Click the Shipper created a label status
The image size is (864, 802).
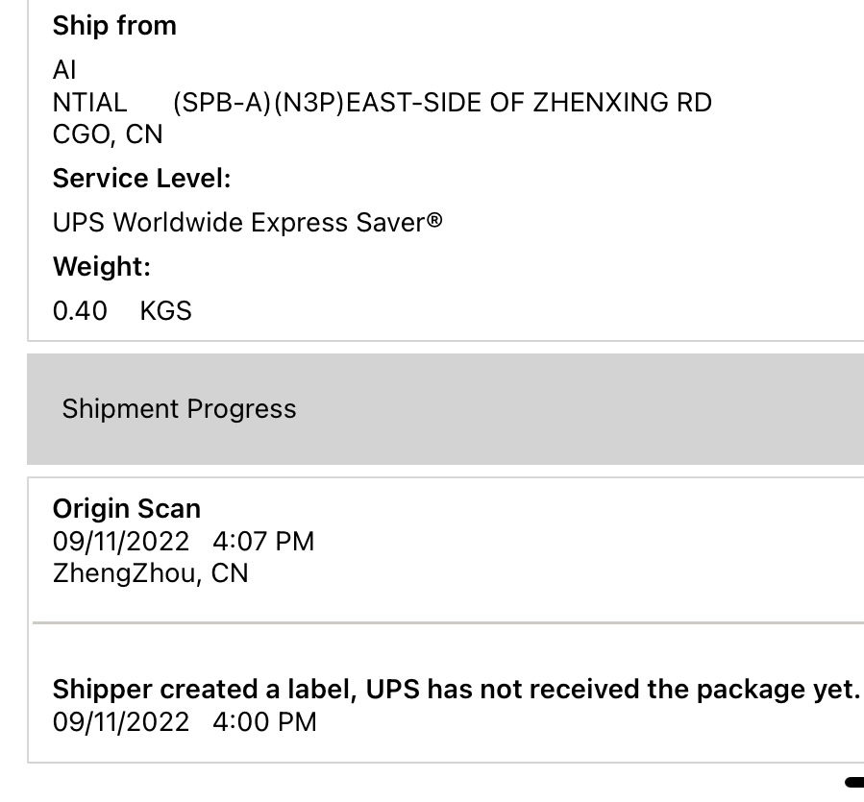coord(456,690)
